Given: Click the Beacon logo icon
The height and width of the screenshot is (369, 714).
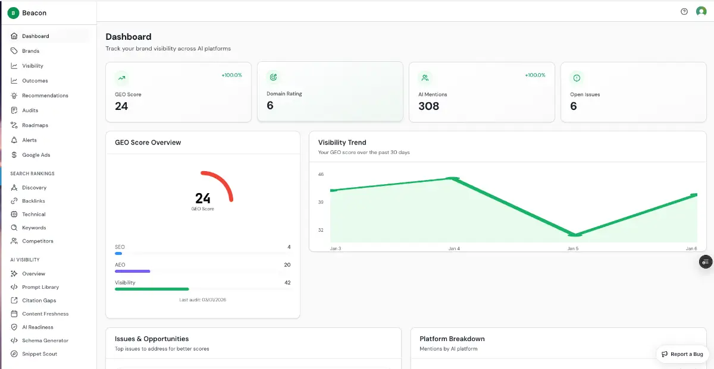Looking at the screenshot, I should tap(13, 12).
